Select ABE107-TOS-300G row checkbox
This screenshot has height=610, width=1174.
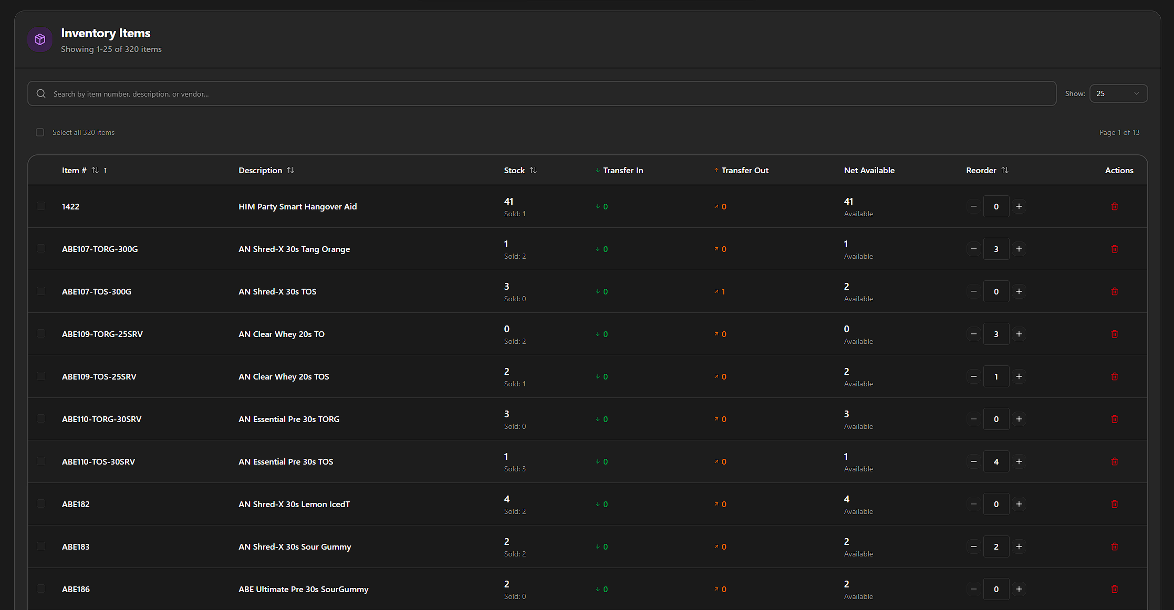(x=41, y=291)
